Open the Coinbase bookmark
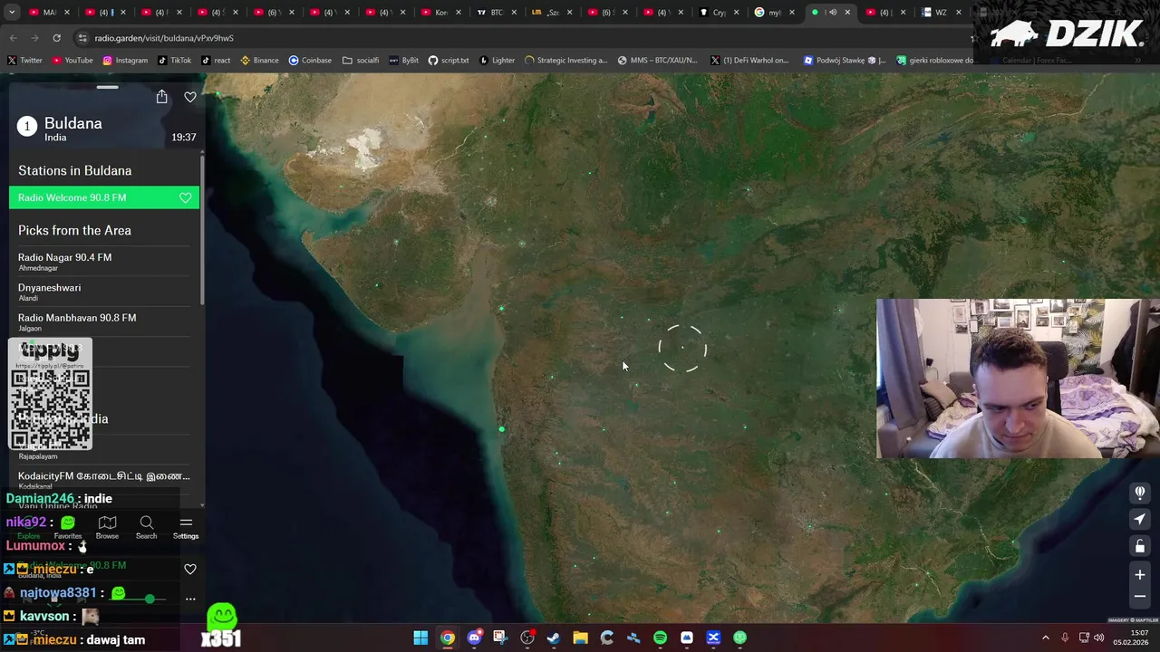The image size is (1160, 652). (x=310, y=61)
